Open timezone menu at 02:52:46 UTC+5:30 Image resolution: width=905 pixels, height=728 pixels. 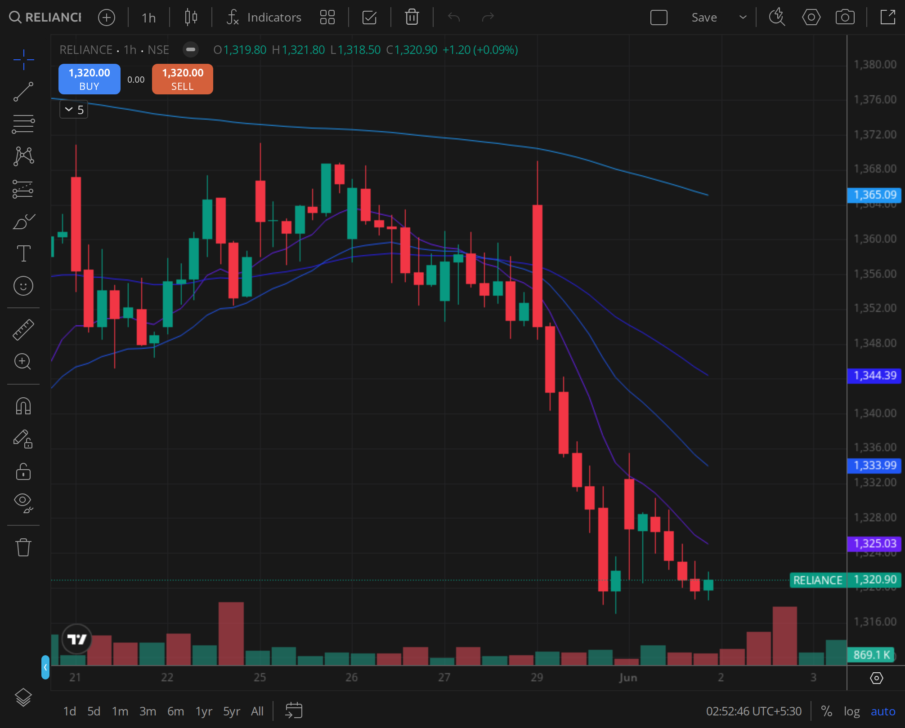click(754, 711)
